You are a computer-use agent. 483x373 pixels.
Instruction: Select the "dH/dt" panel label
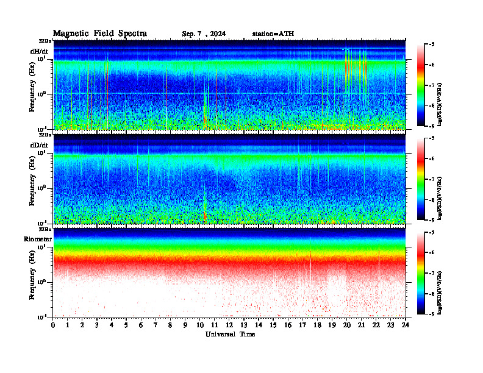[x=39, y=51]
